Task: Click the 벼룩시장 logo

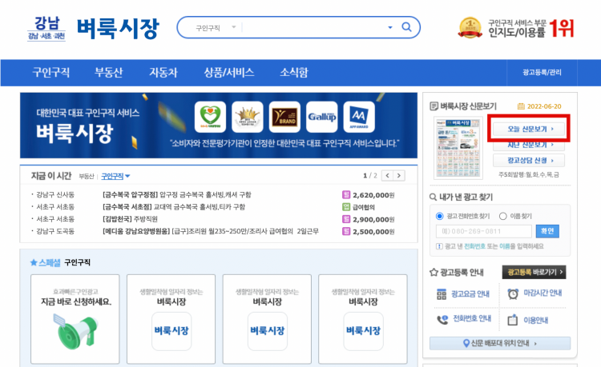Action: pyautogui.click(x=118, y=28)
